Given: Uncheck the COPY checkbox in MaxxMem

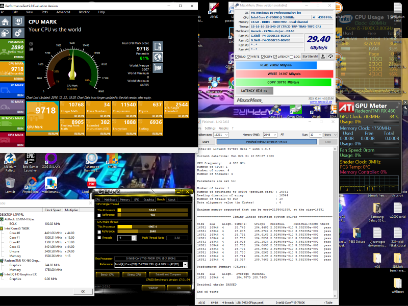Looking at the screenshot, I should 263,57.
